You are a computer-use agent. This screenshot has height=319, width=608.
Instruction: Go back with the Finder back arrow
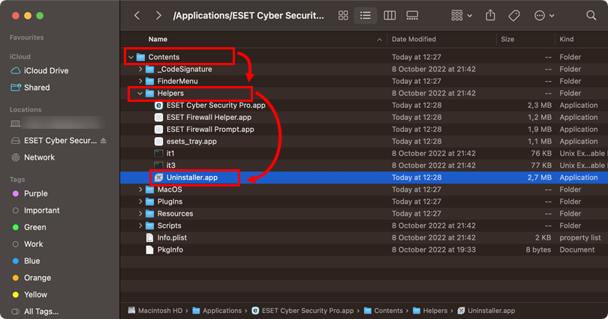[137, 16]
